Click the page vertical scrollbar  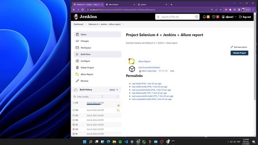[x=255, y=58]
